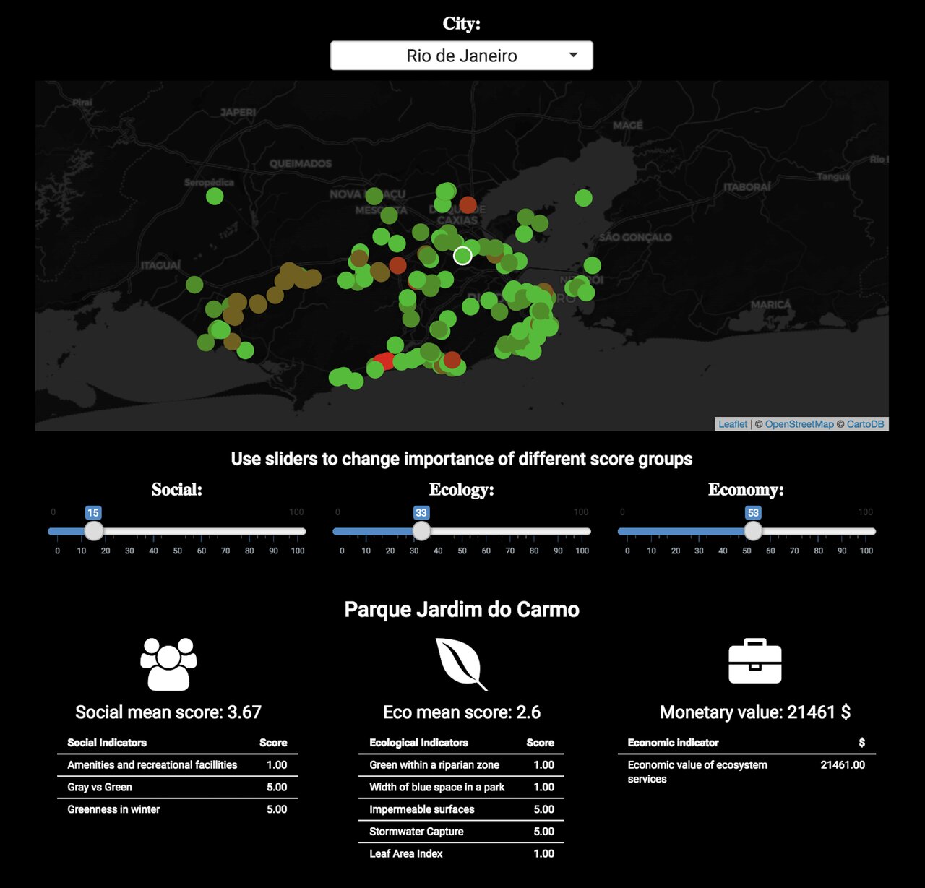The width and height of the screenshot is (925, 888).
Task: Click the Social slider handle at 15
Action: pyautogui.click(x=93, y=531)
